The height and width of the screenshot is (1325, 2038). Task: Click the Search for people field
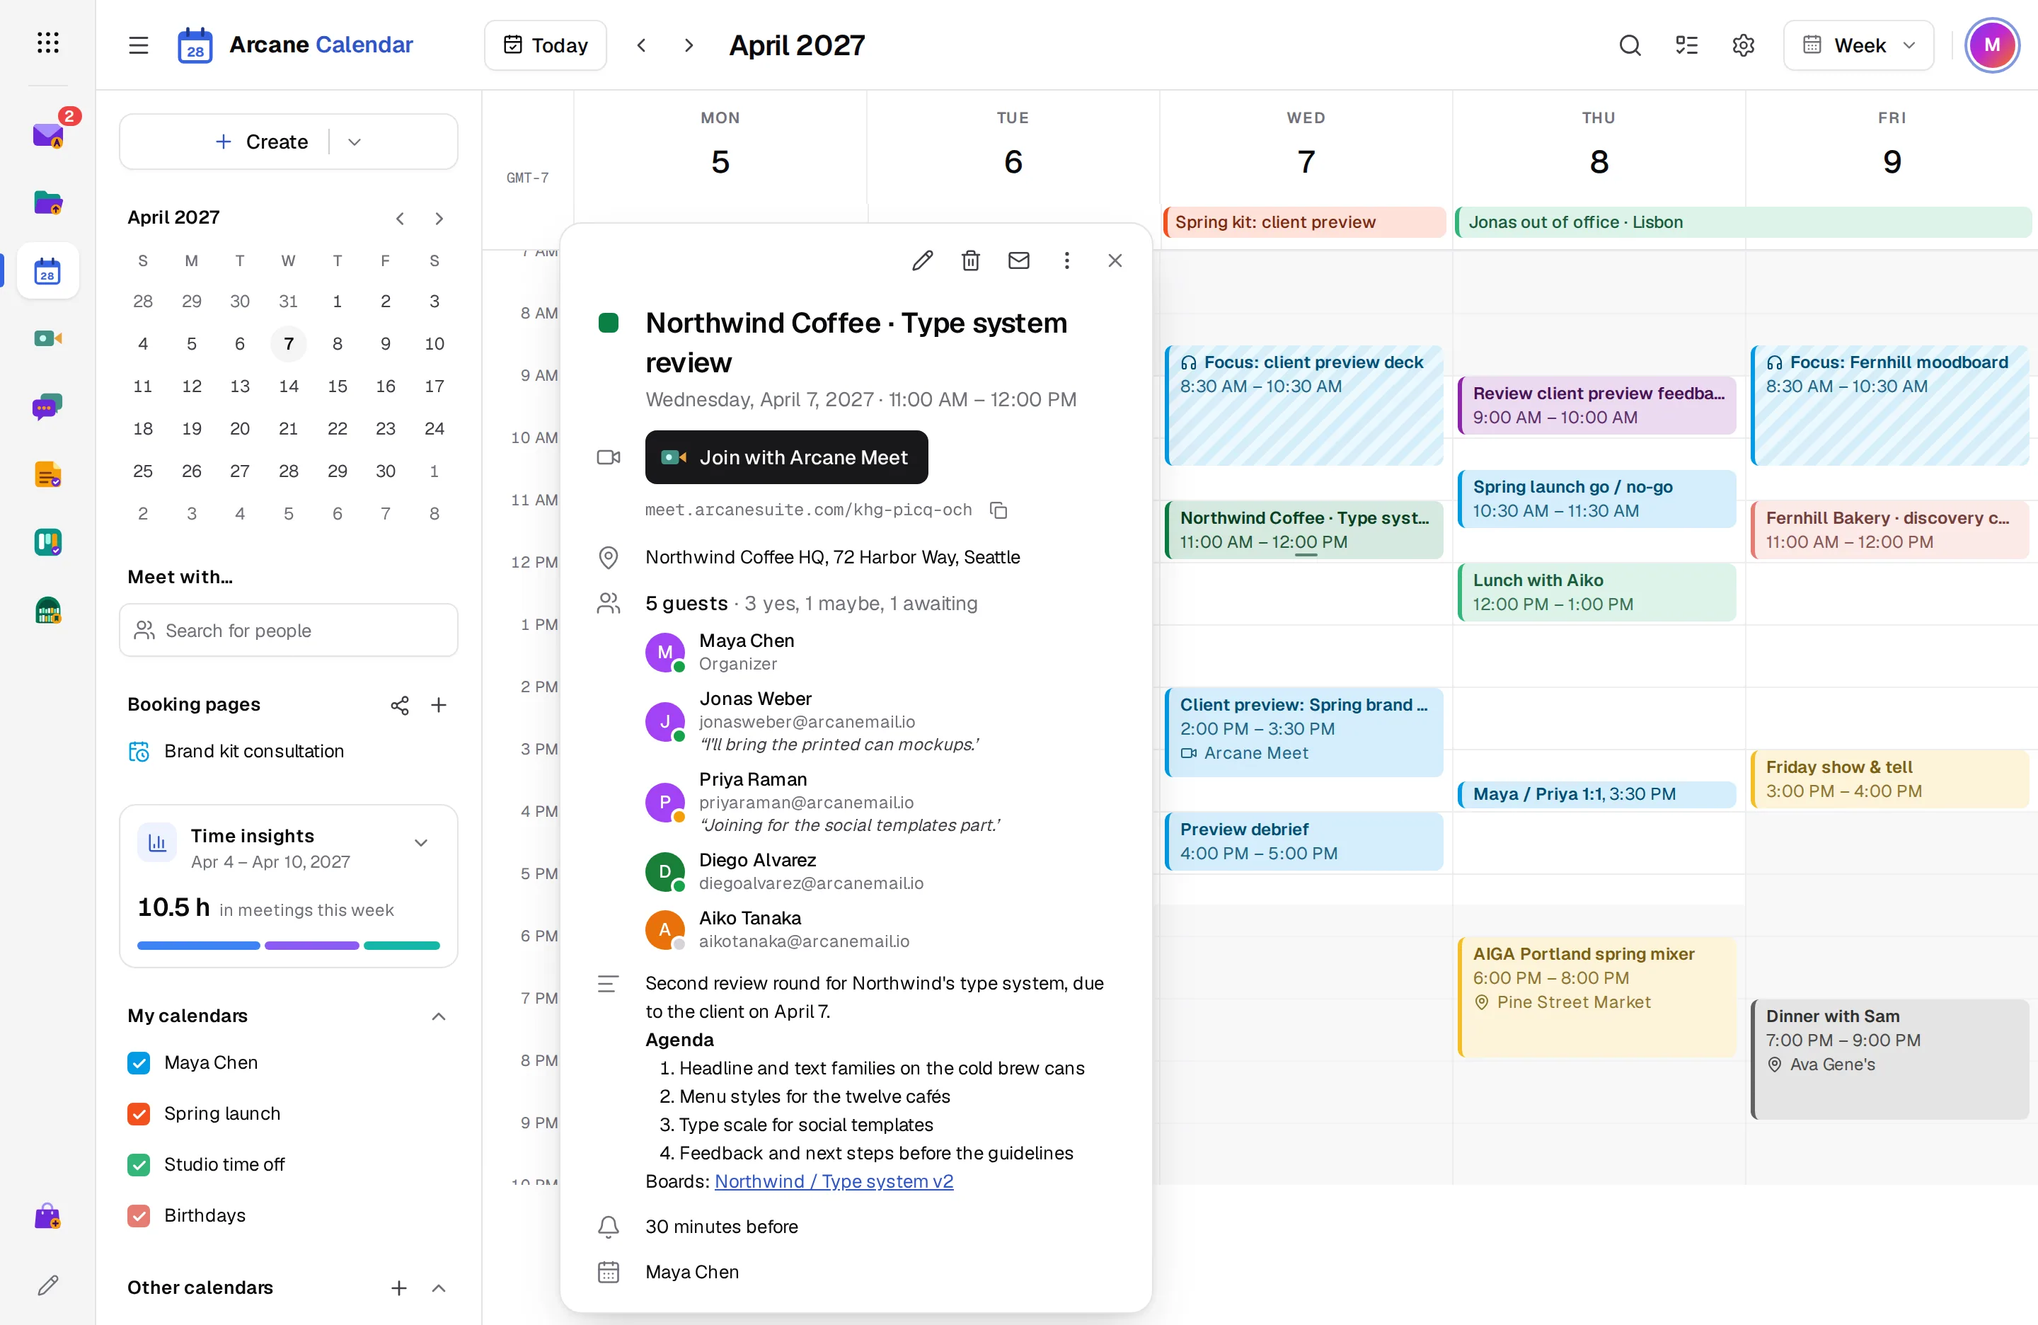coord(289,631)
